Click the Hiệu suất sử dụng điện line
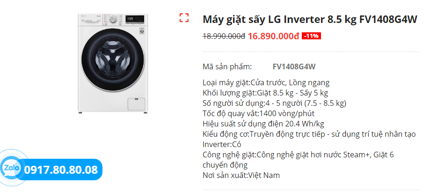This screenshot has width=430, height=192. point(263,124)
